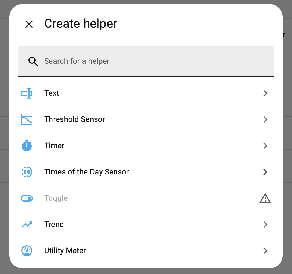Viewport: 292px width, 274px height.
Task: Click the Trend arrow icon
Action: tap(27, 225)
